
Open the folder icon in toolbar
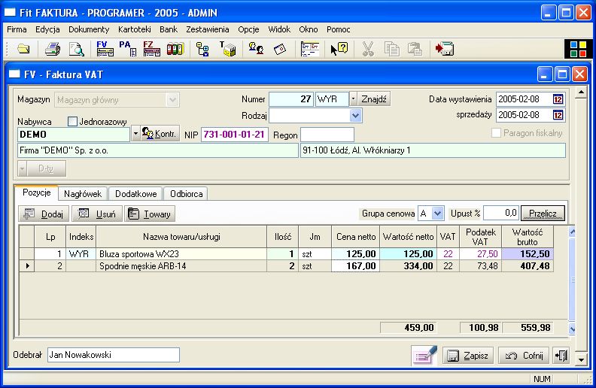point(23,49)
